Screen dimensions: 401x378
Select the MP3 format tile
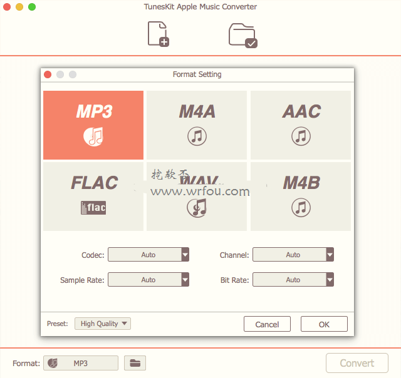click(x=93, y=125)
